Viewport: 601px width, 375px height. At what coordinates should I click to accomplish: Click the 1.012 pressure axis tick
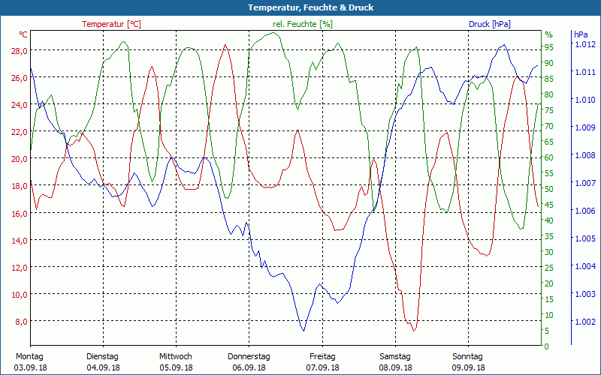tap(584, 45)
